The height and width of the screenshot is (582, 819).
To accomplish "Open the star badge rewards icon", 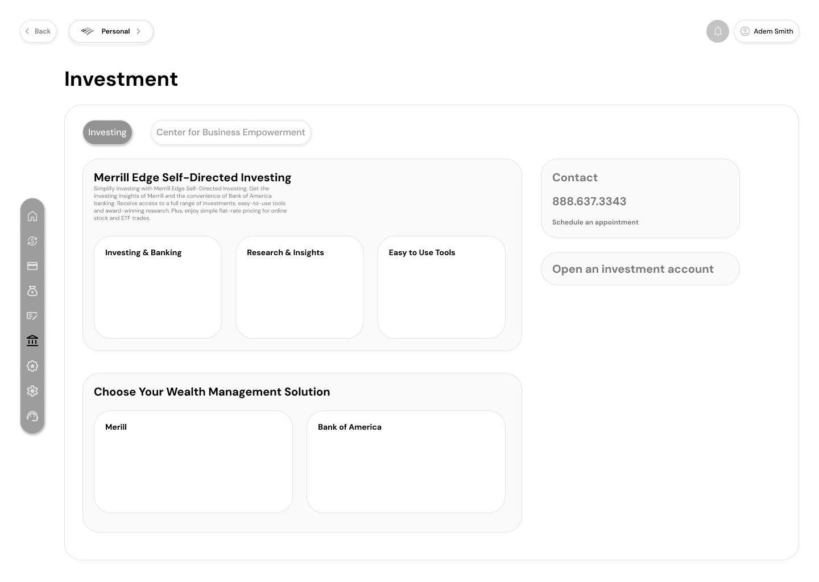I will 32,366.
